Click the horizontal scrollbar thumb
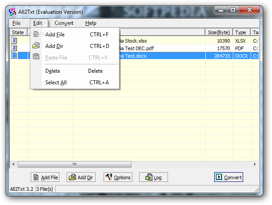Screen dimensions: 272x205 [x=75, y=164]
